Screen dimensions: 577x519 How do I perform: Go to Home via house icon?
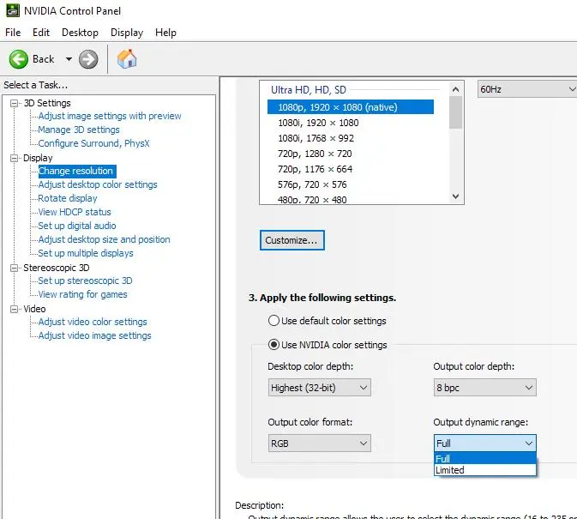[127, 59]
